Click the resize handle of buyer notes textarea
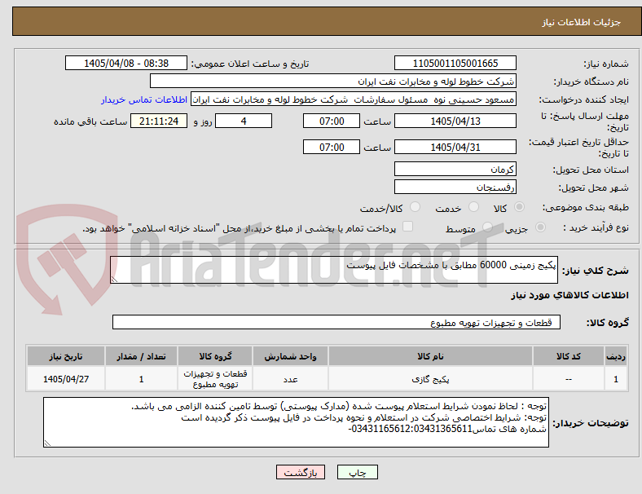 click(47, 443)
